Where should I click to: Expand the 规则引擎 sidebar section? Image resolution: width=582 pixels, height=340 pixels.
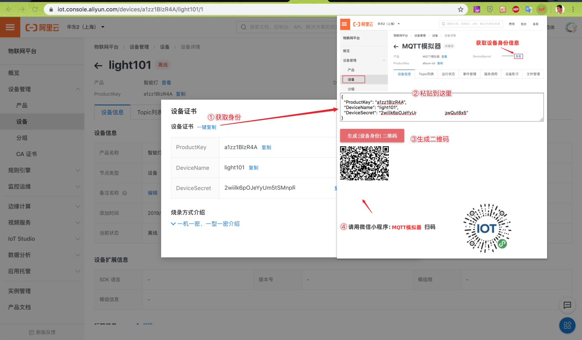point(78,170)
